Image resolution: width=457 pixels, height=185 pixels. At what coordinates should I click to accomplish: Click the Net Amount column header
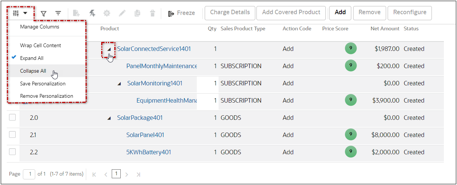click(x=385, y=28)
